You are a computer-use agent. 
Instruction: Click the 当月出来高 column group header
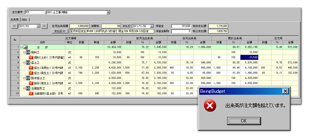click(189, 38)
